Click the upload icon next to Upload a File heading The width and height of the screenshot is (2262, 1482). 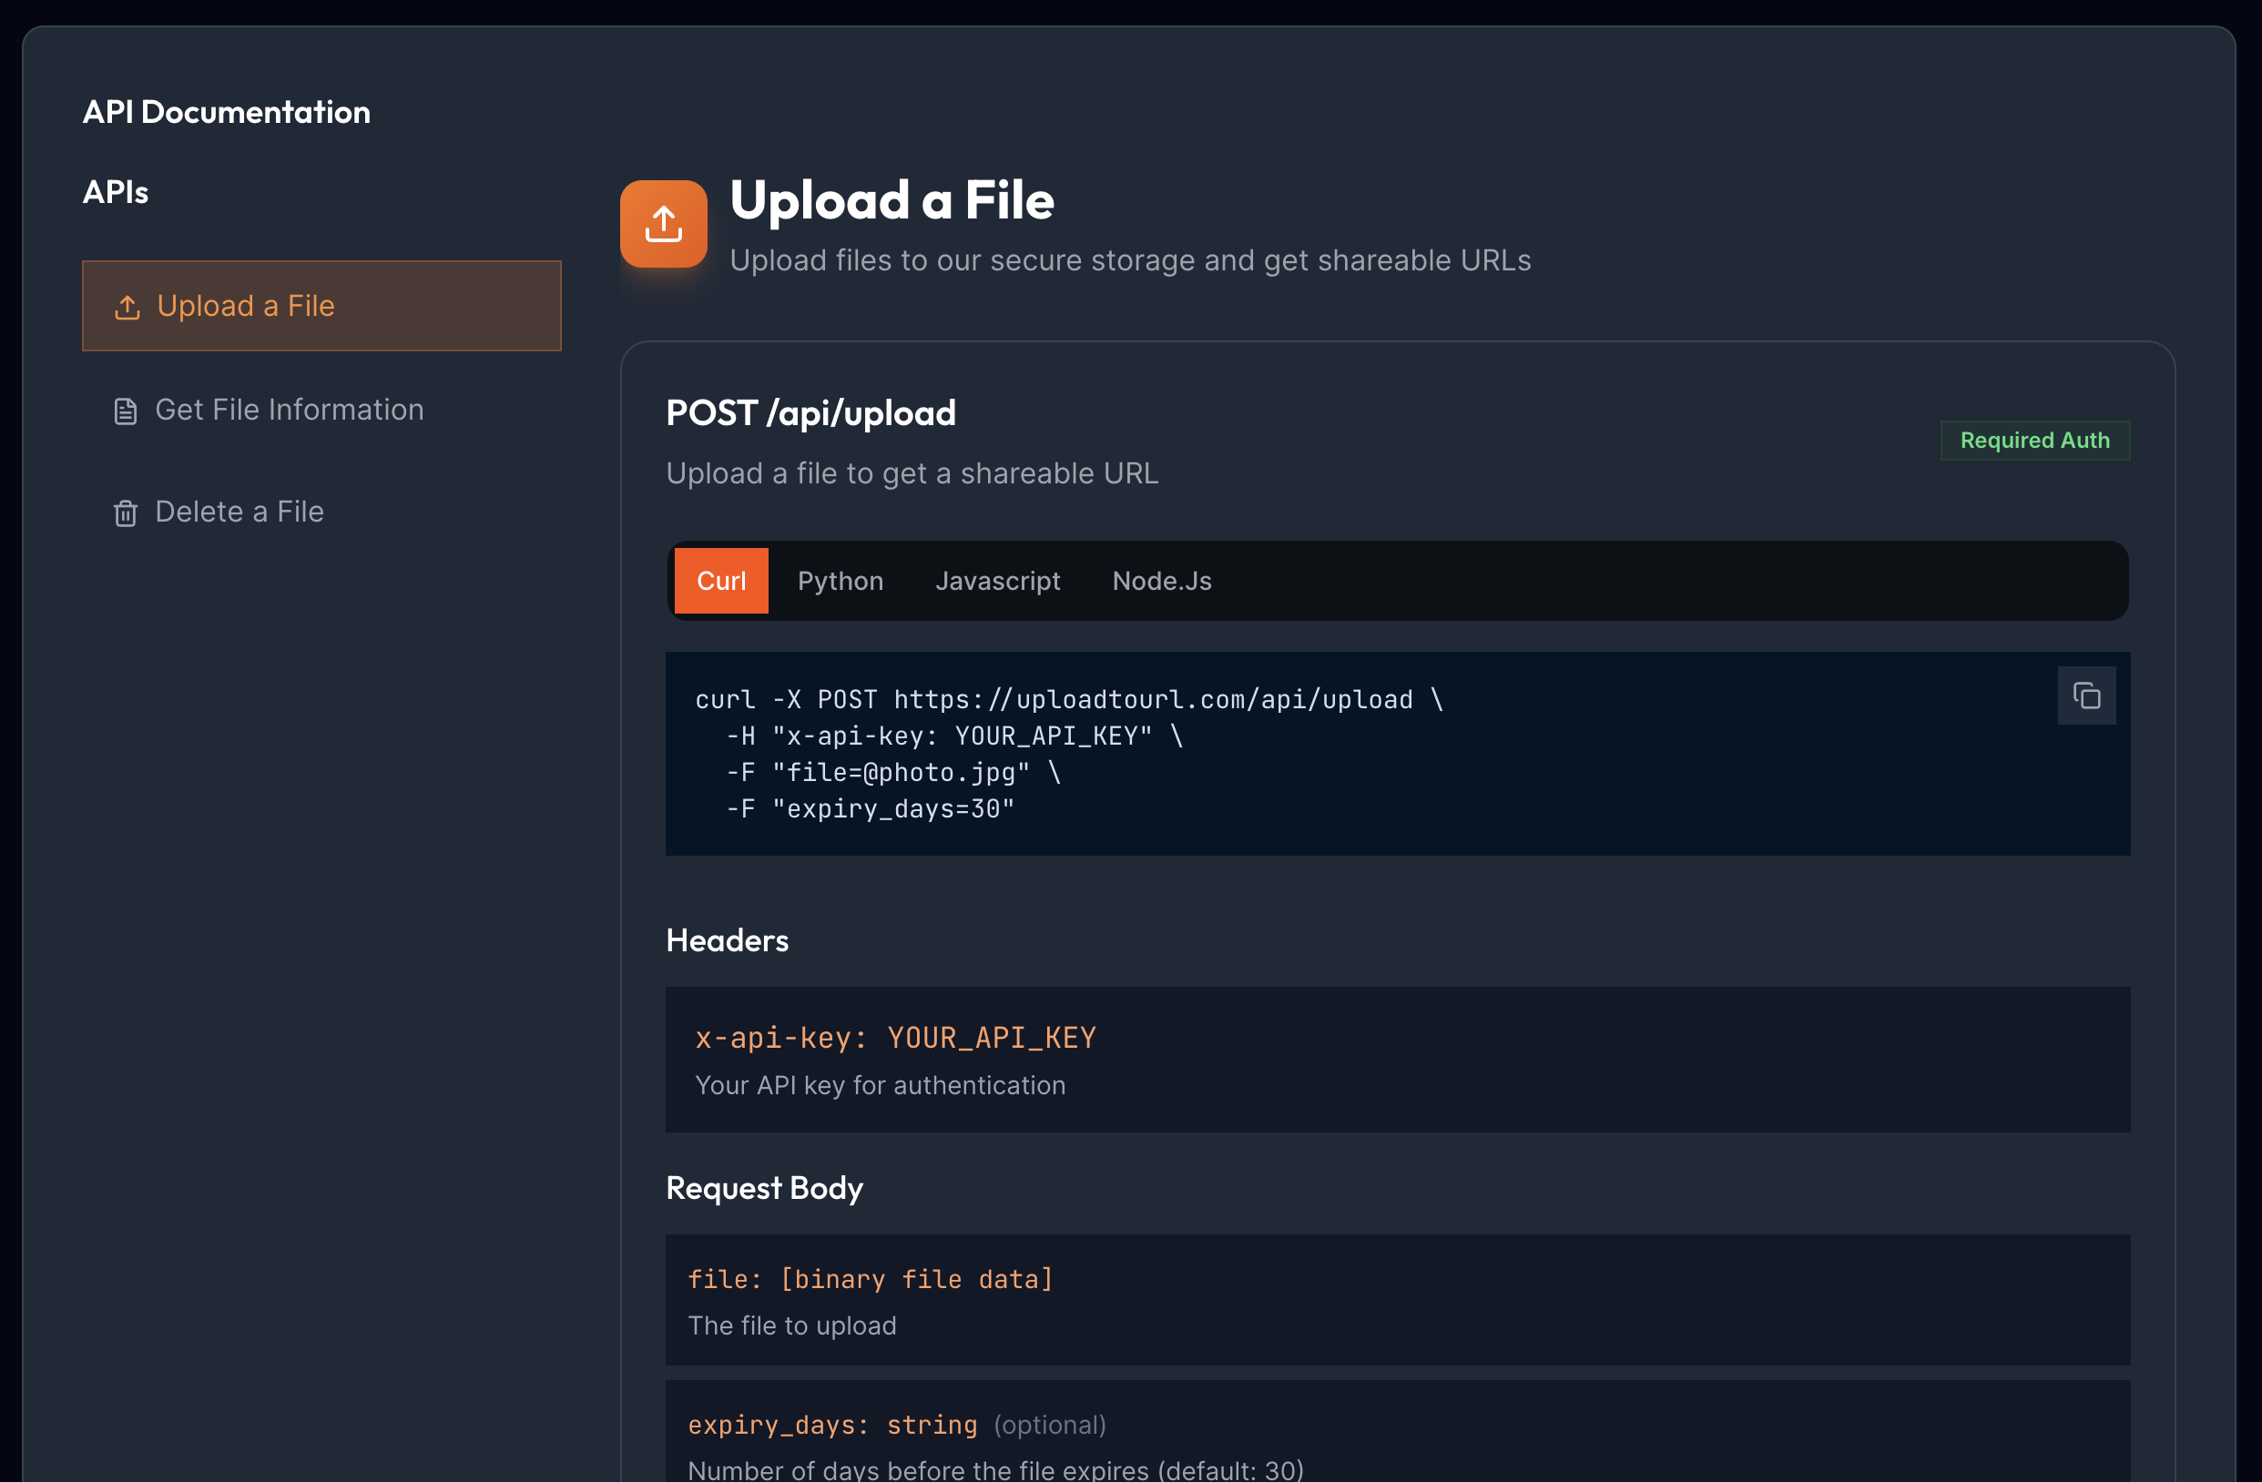[x=662, y=222]
